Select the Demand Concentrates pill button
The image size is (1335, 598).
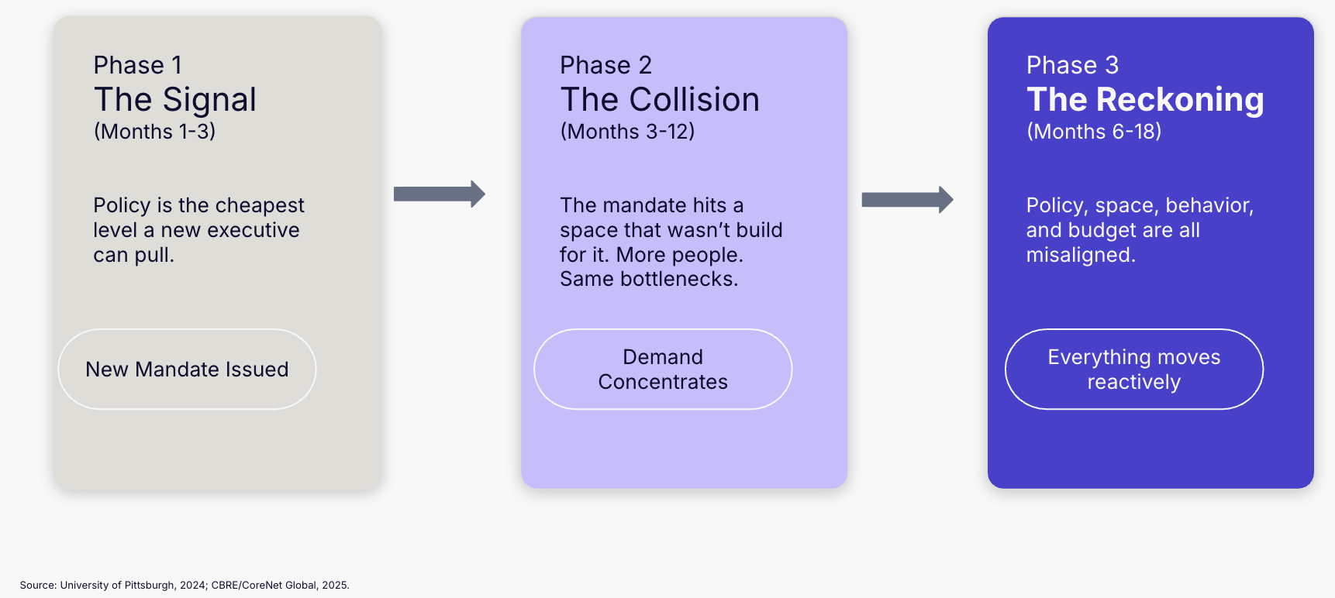coord(663,369)
